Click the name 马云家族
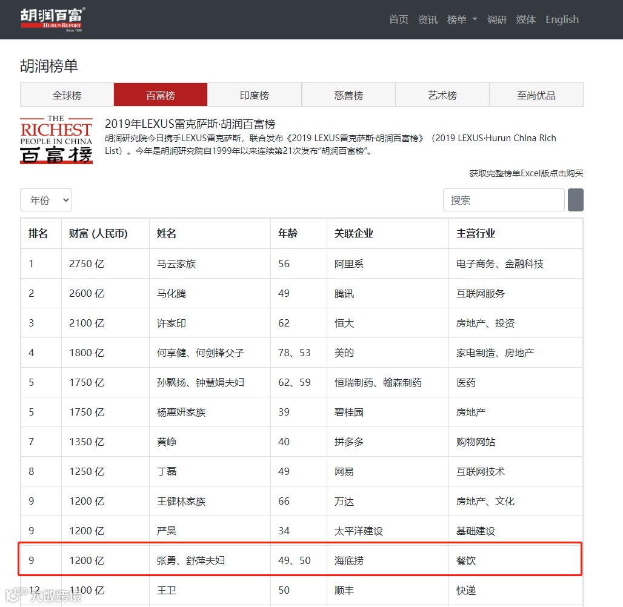Image resolution: width=623 pixels, height=607 pixels. pyautogui.click(x=176, y=264)
